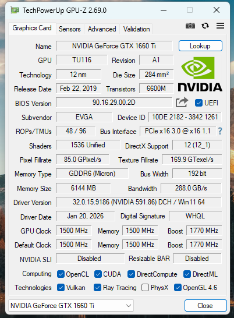Click the Technology field 12 nm
Viewport: 234px width, 318px height.
tap(78, 75)
